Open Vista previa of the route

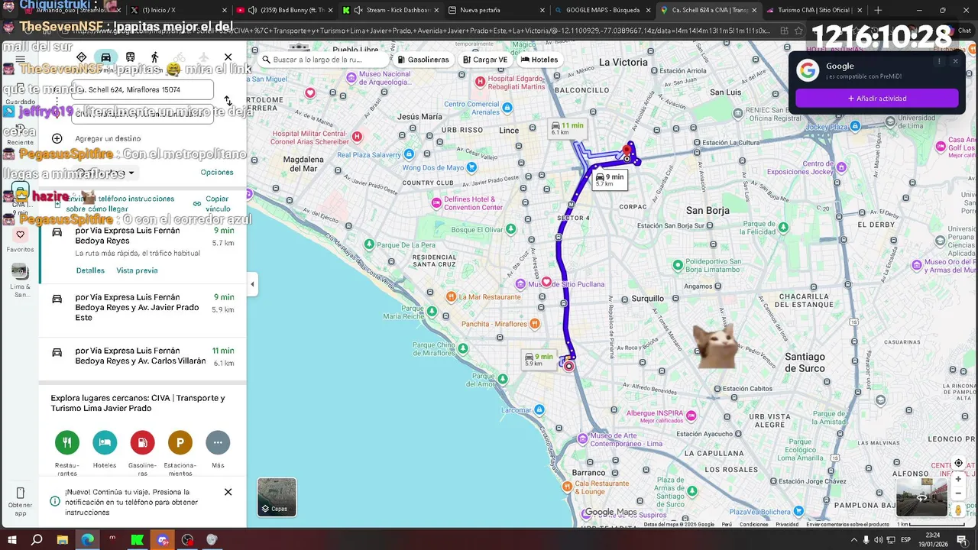point(137,270)
